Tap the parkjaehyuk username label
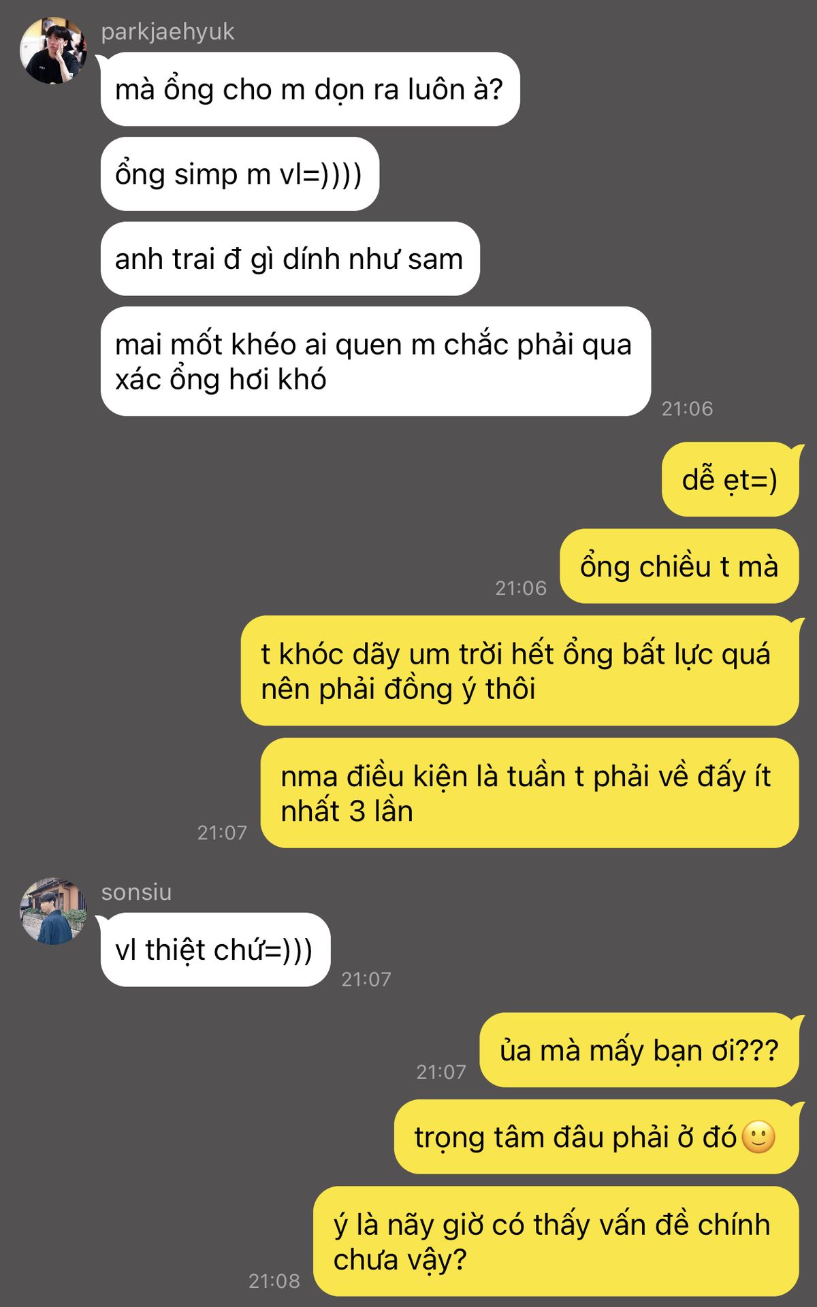Viewport: 817px width, 1307px height. tap(167, 32)
